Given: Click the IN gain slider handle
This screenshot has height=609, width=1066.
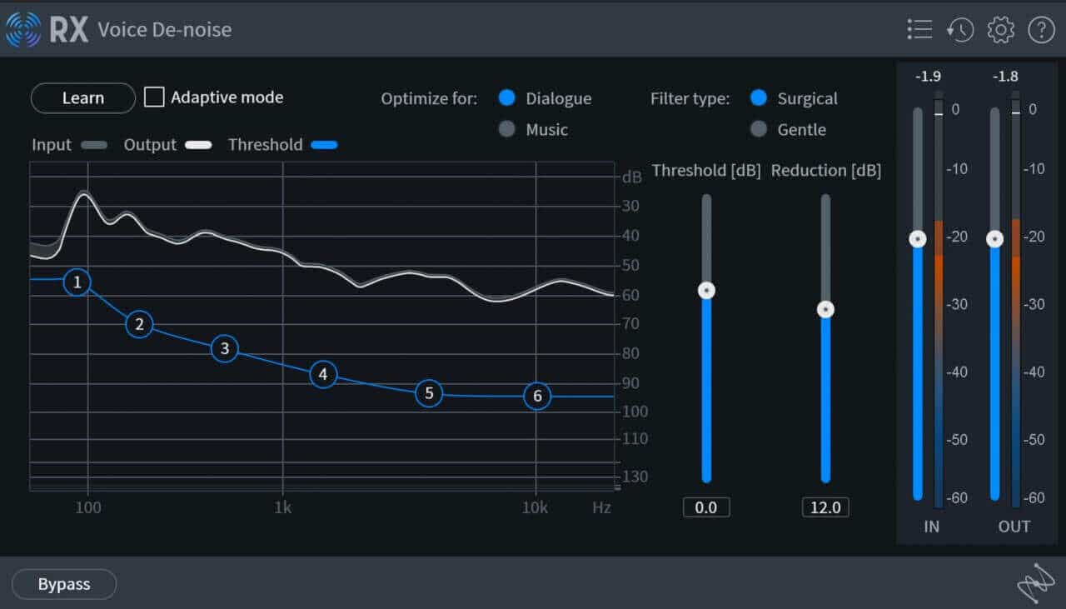Looking at the screenshot, I should tap(918, 239).
